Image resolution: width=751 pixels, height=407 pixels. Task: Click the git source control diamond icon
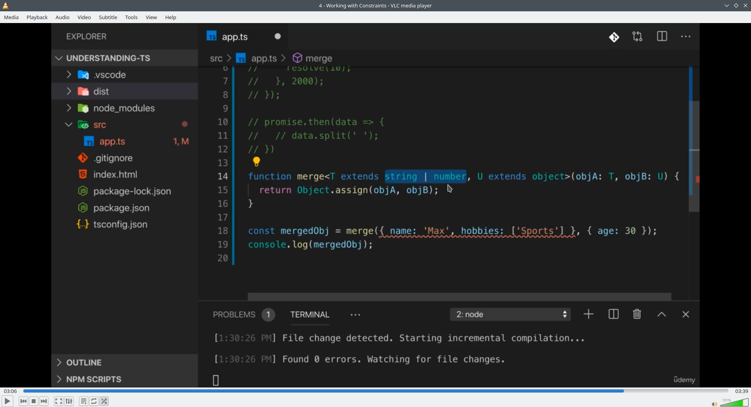[x=614, y=37]
